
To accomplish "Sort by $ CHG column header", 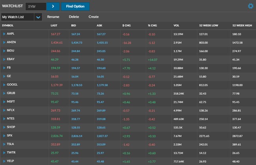I will tap(127, 26).
